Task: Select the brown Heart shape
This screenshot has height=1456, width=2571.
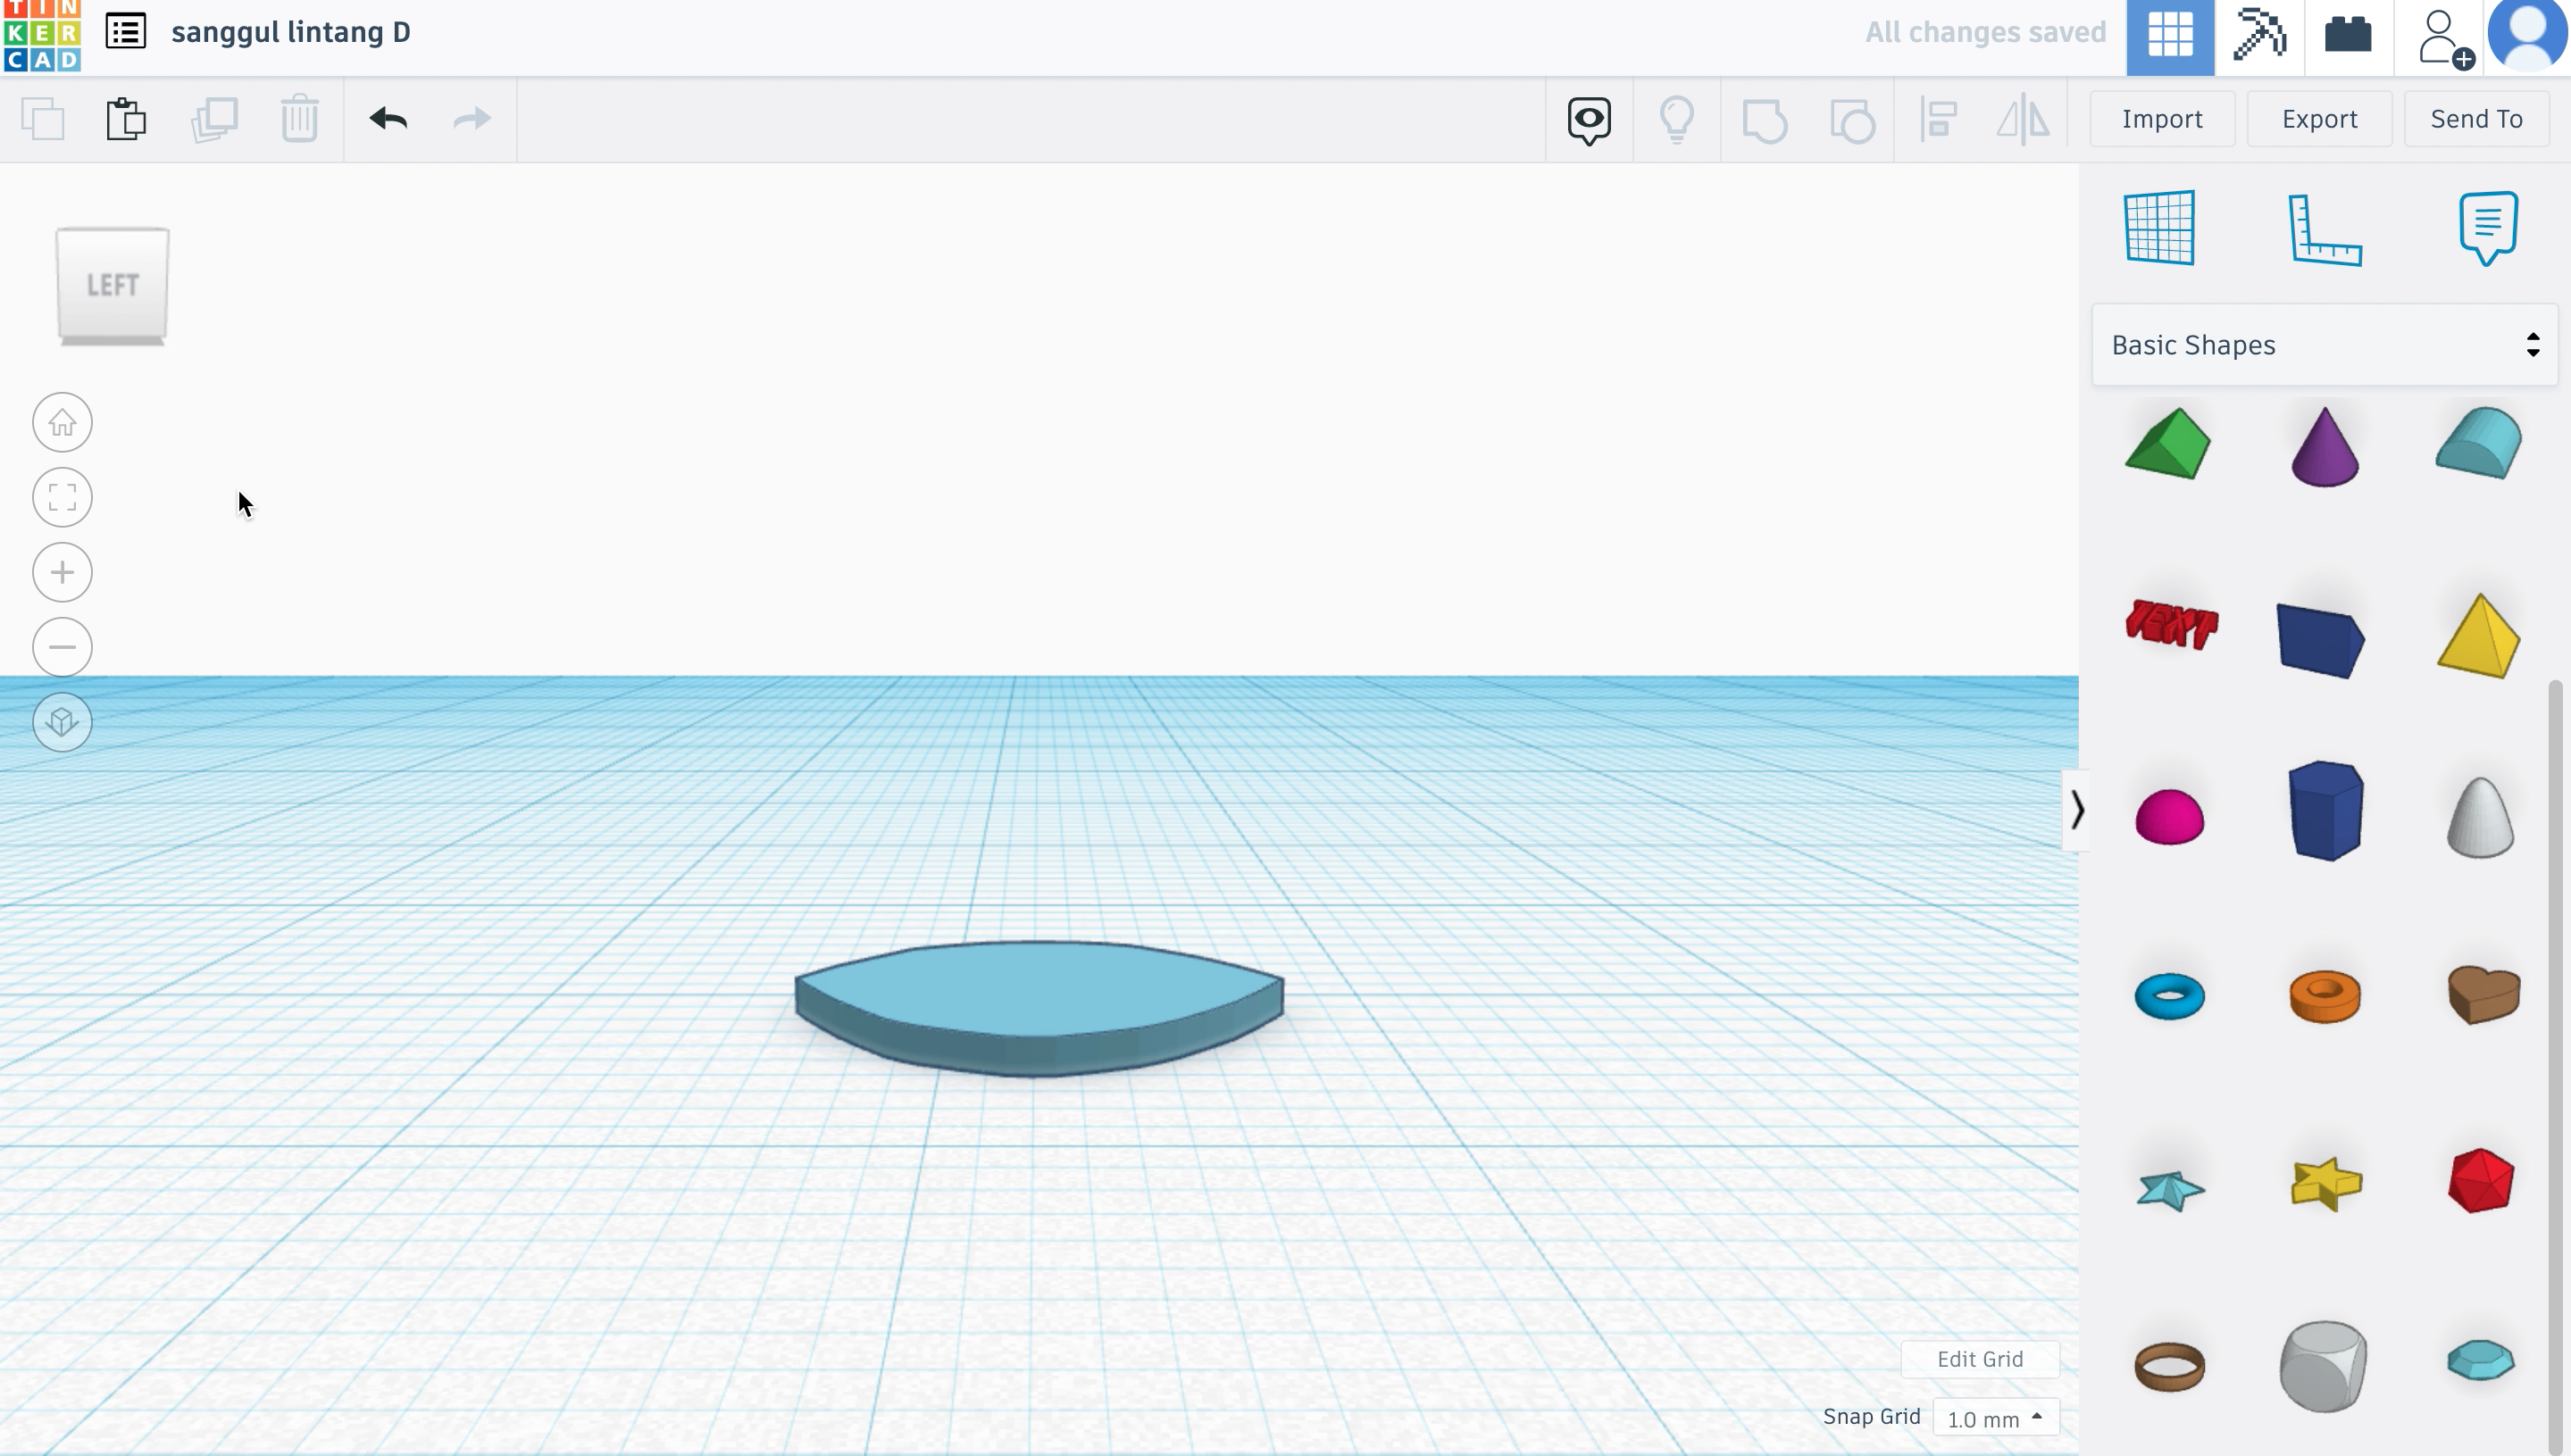Action: click(2484, 995)
